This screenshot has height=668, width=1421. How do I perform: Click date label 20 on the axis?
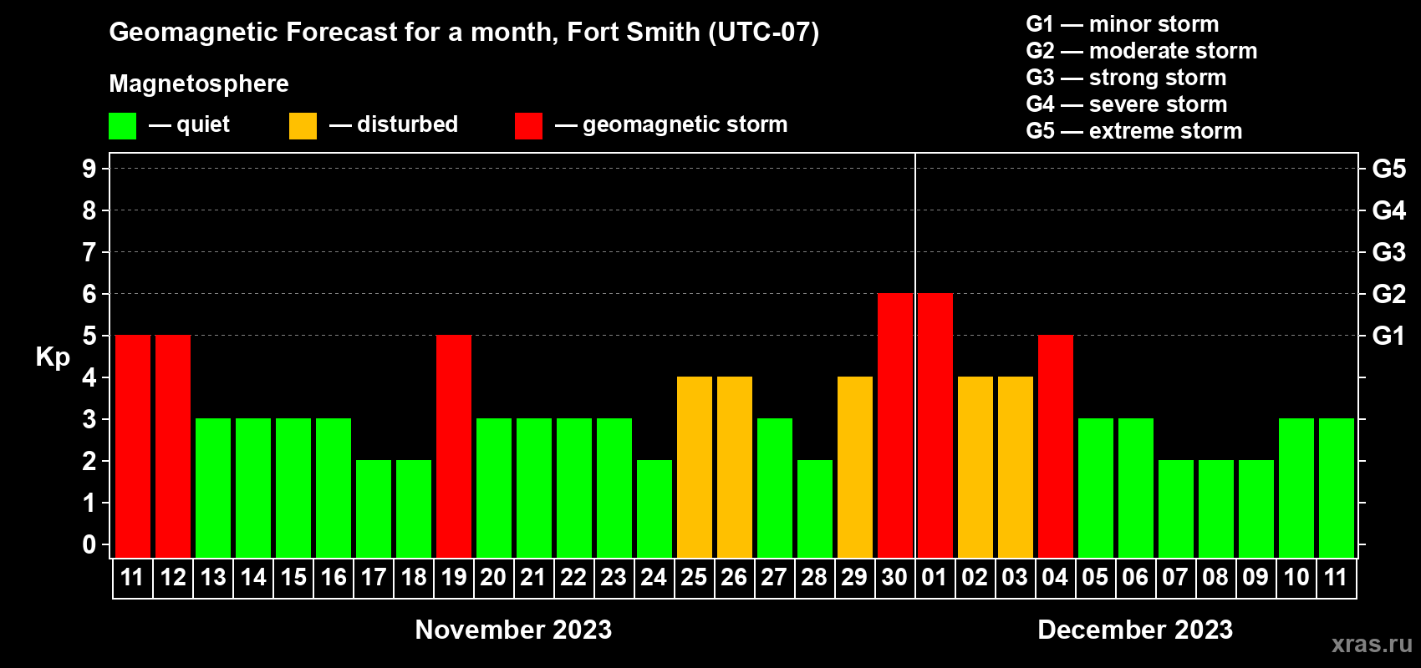[x=493, y=578]
